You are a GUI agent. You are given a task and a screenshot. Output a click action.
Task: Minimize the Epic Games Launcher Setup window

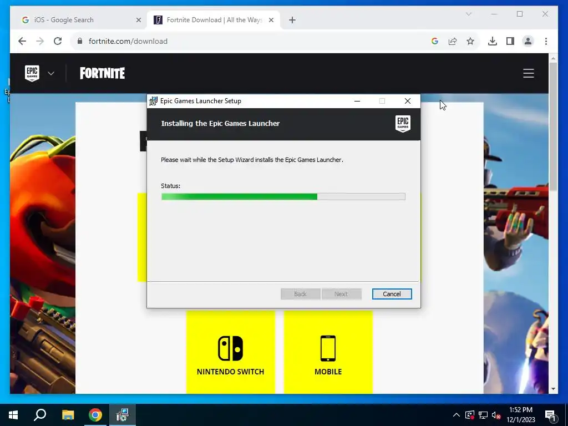tap(357, 101)
